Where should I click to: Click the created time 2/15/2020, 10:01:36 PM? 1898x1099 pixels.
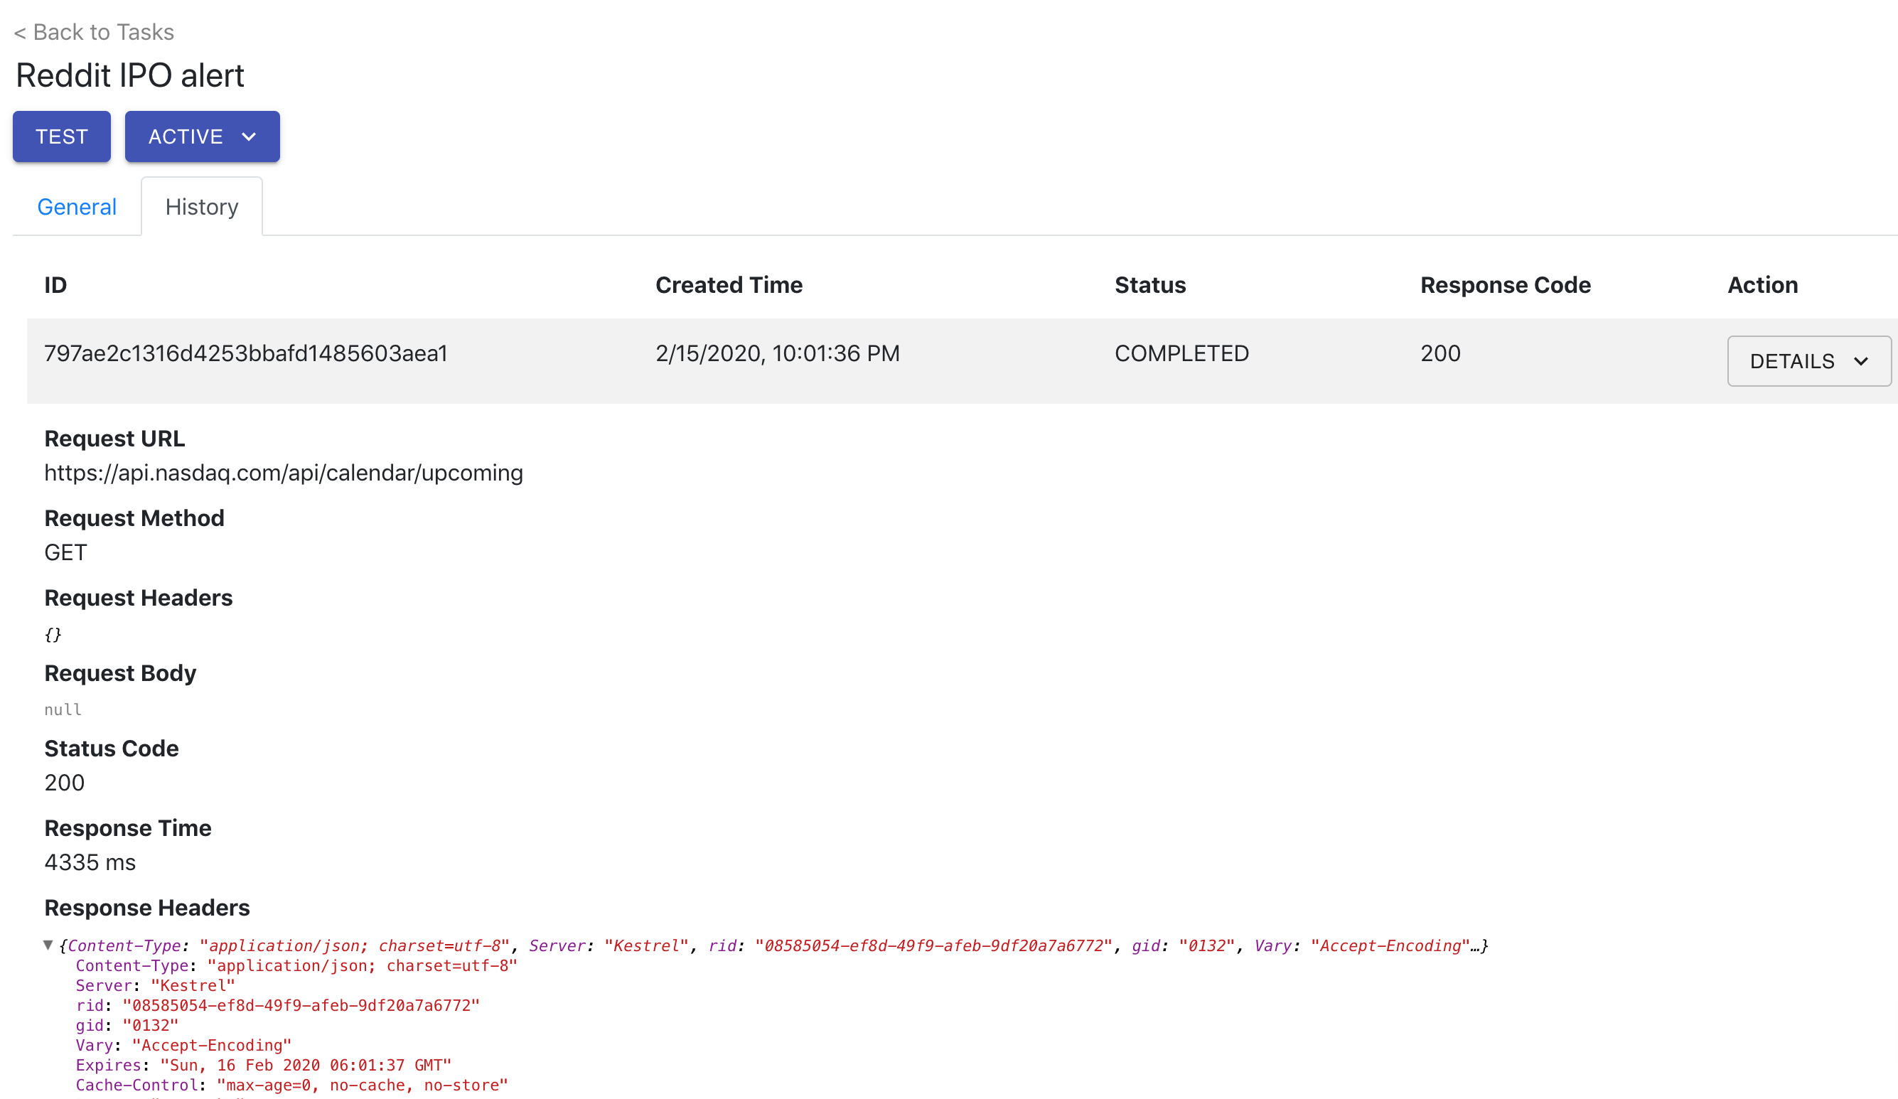tap(777, 353)
